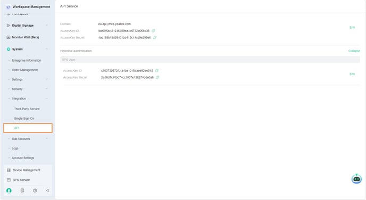Open Single Sign-On menu item
Image resolution: width=366 pixels, height=200 pixels.
click(24, 119)
